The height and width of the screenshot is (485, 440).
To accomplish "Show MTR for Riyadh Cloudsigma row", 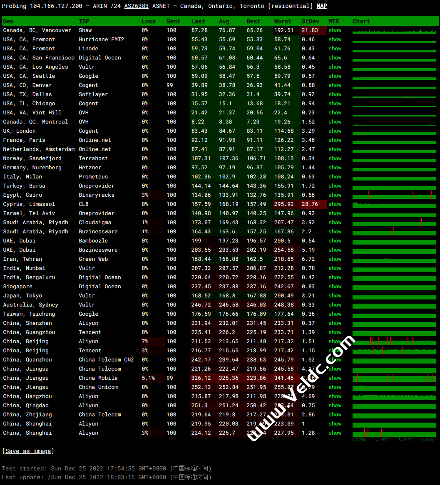I will click(x=335, y=223).
